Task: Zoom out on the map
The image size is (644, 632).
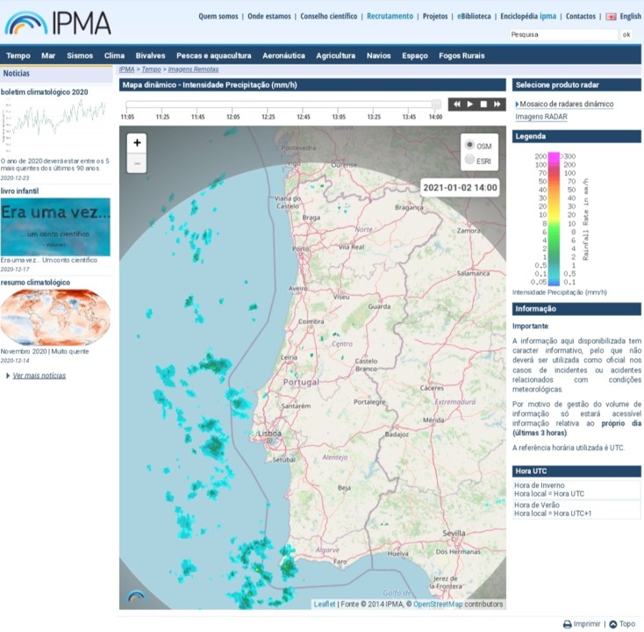Action: click(137, 163)
